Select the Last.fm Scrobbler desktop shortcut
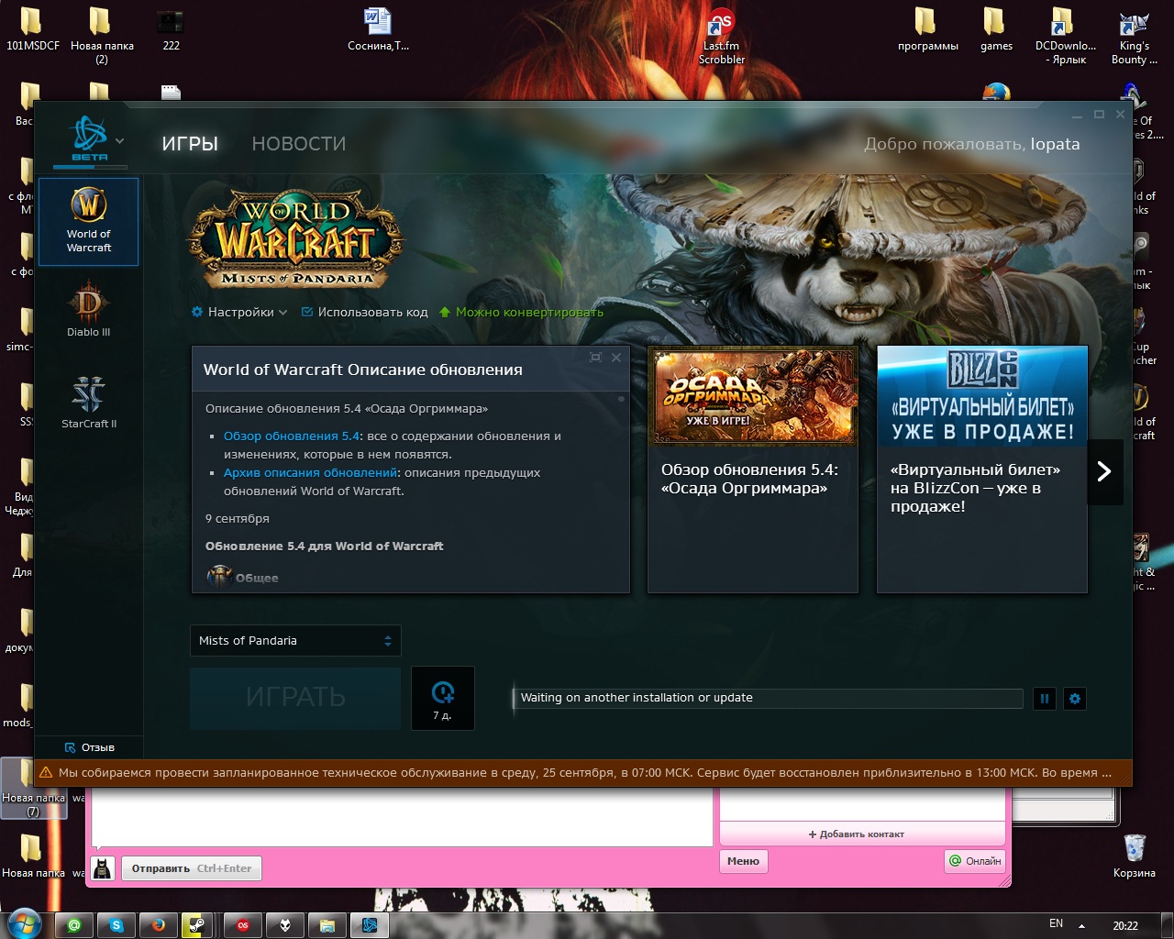The height and width of the screenshot is (939, 1174). 722,35
